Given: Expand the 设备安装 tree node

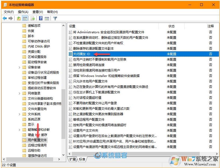Looking at the screenshot, I should (x=19, y=67).
